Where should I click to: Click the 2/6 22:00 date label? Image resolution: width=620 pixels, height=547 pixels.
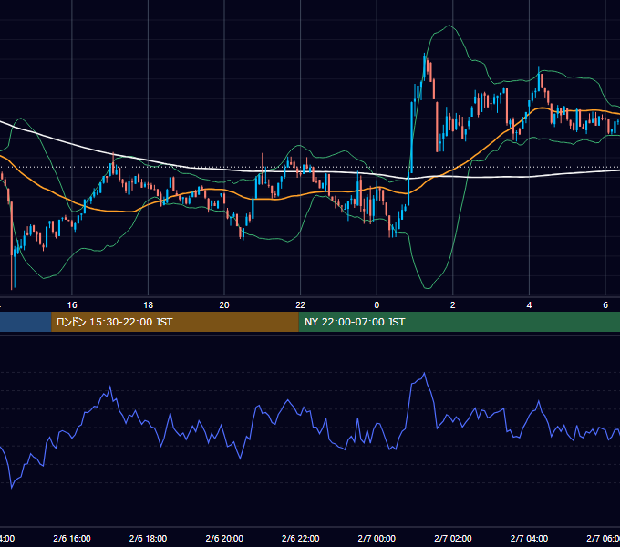301,538
